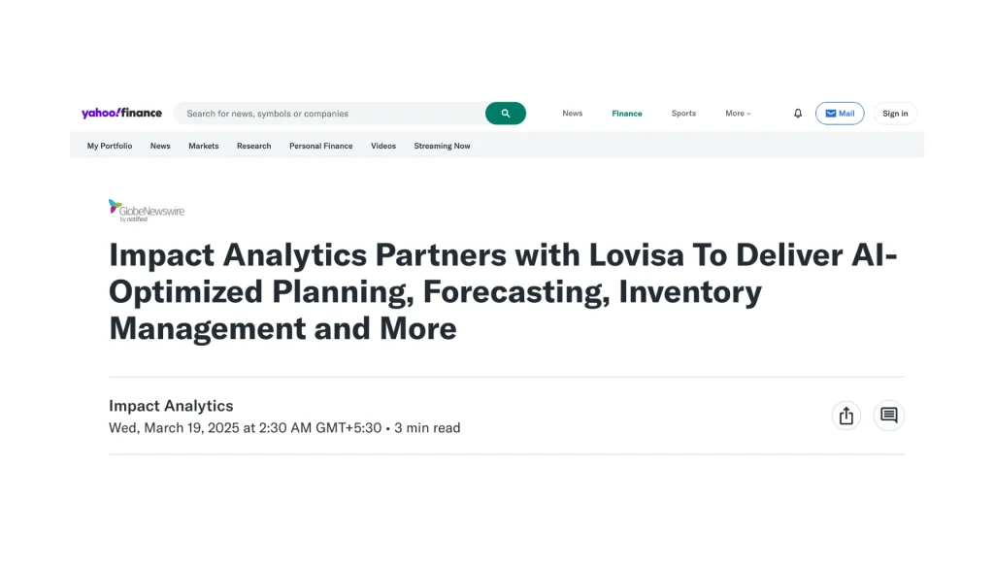Select the Research tab
Viewport: 994px width, 568px height.
click(x=253, y=146)
